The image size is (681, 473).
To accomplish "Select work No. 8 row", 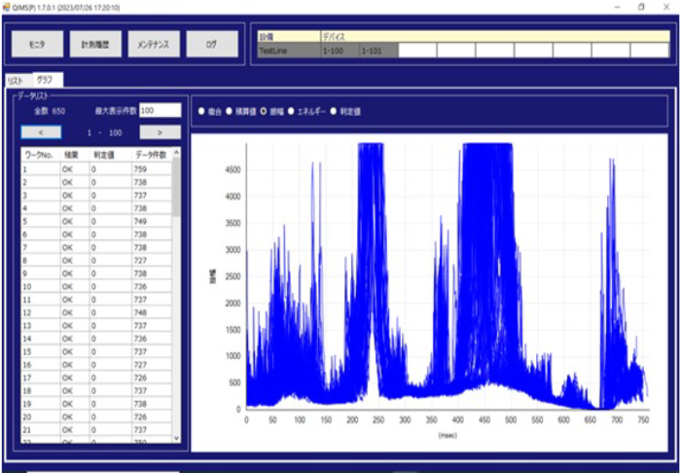I will point(97,261).
